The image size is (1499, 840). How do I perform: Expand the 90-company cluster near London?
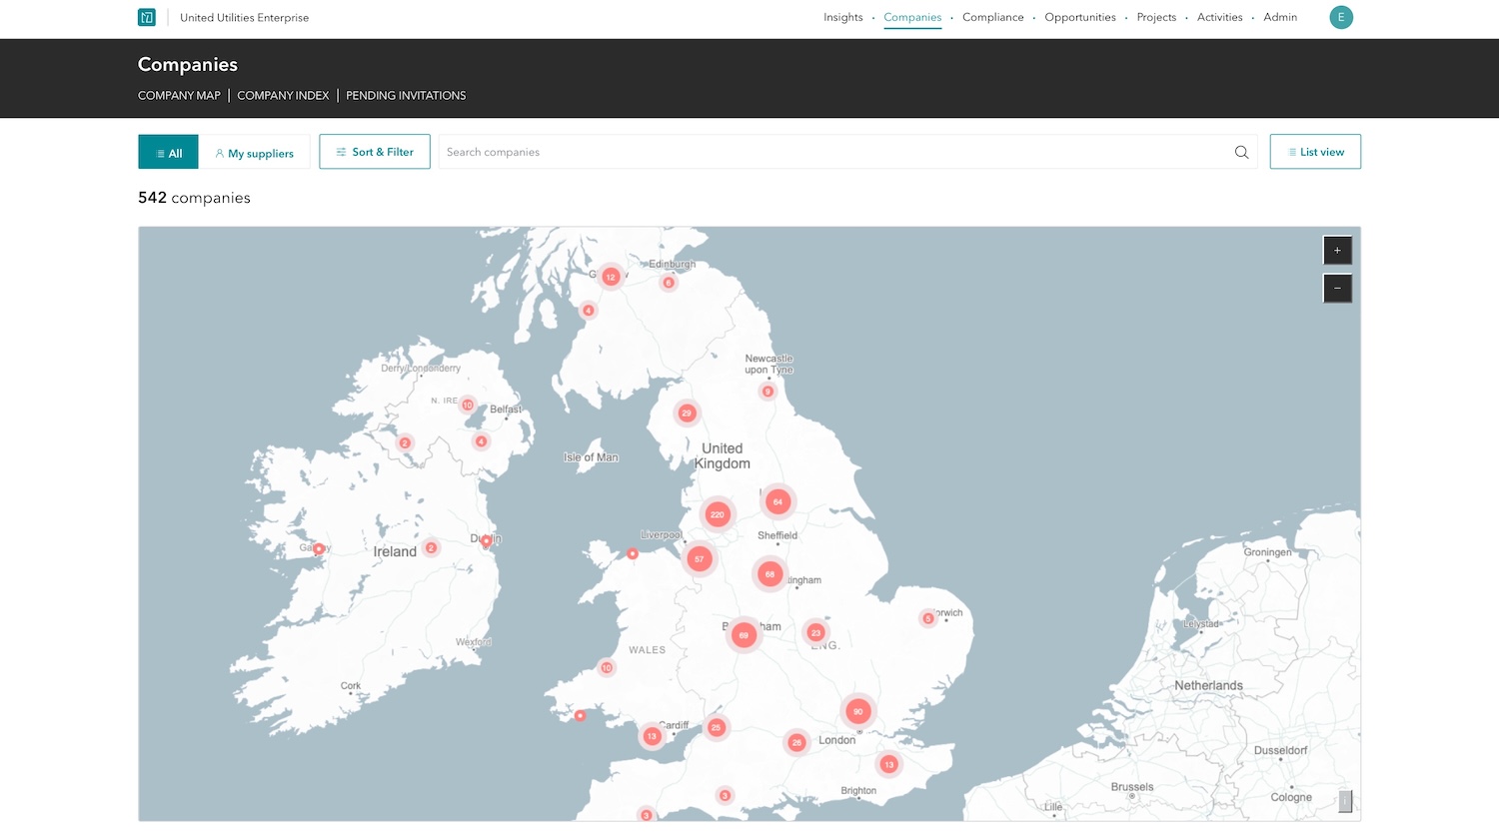(857, 710)
